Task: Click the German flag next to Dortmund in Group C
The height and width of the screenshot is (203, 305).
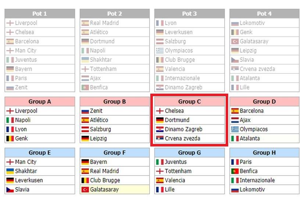Action: (160, 120)
